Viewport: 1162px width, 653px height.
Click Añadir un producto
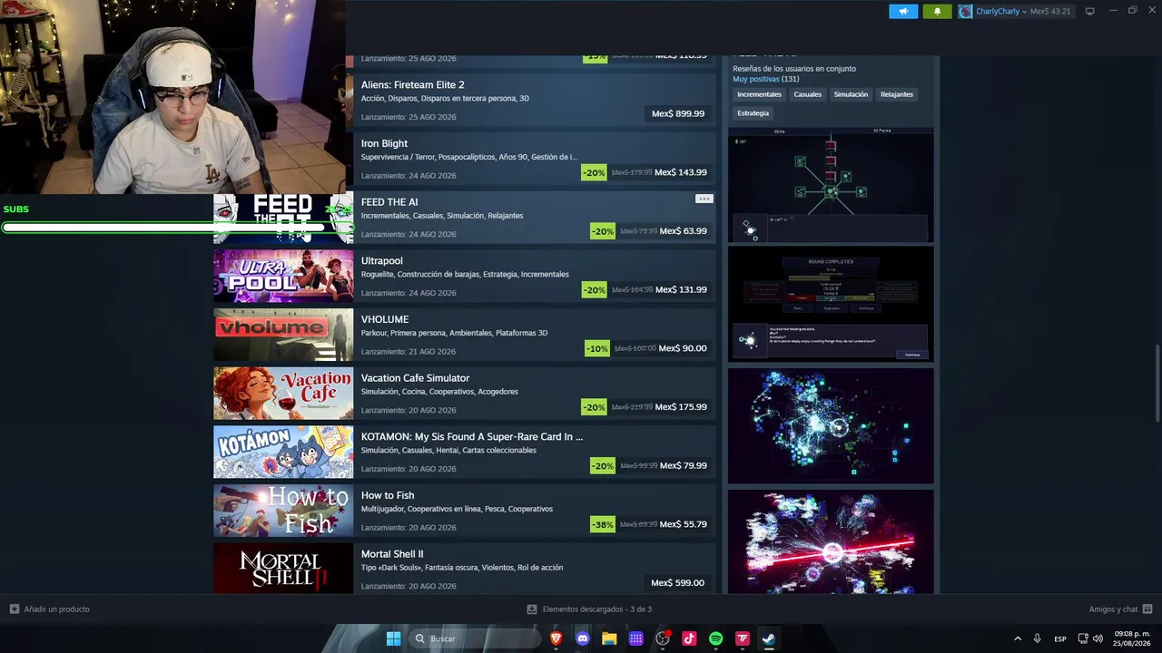(50, 609)
